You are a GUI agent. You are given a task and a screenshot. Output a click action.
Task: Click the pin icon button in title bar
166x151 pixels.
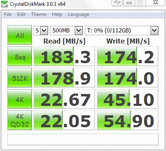[x=117, y=2]
